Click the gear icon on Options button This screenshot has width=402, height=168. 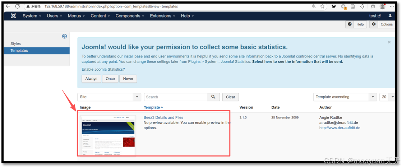(x=374, y=24)
